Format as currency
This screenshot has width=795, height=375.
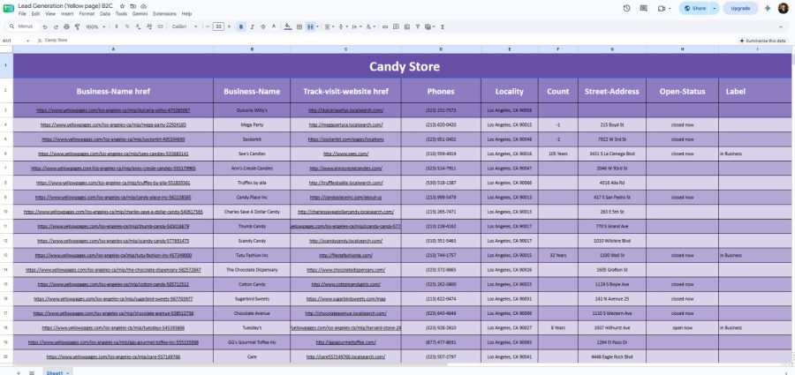pyautogui.click(x=117, y=26)
